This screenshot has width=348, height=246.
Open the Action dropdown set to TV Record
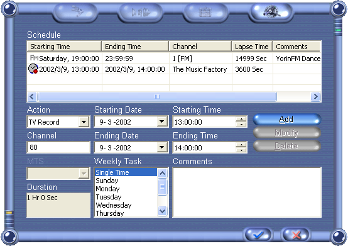84,122
